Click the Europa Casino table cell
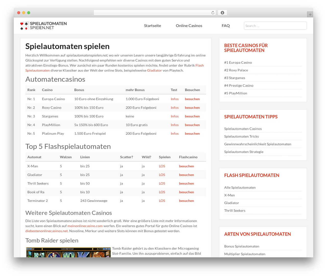 pyautogui.click(x=53, y=99)
